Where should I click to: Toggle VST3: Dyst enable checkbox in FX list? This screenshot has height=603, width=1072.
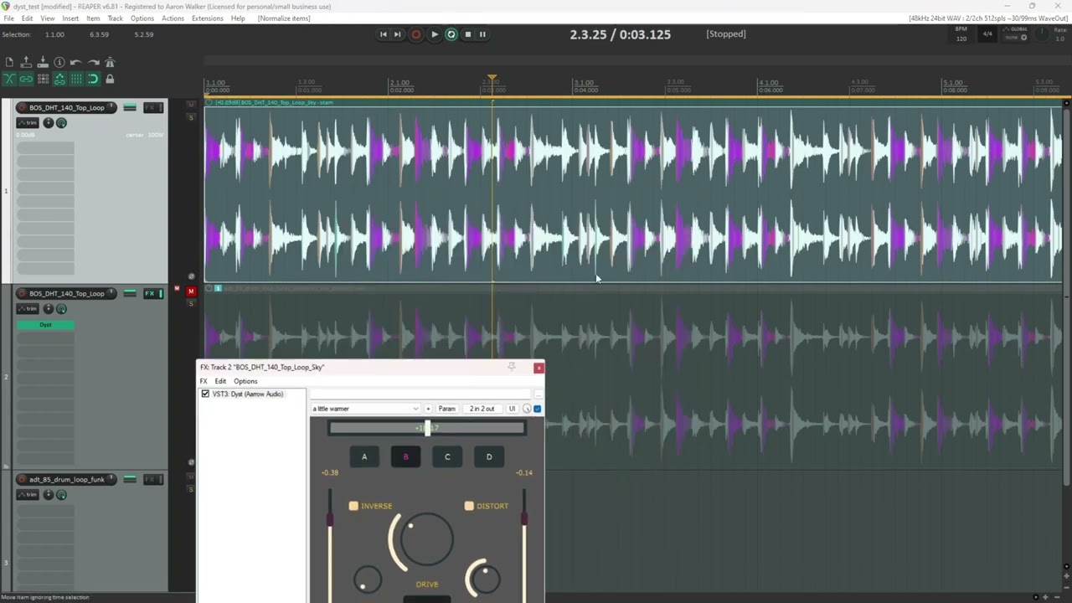tap(205, 394)
